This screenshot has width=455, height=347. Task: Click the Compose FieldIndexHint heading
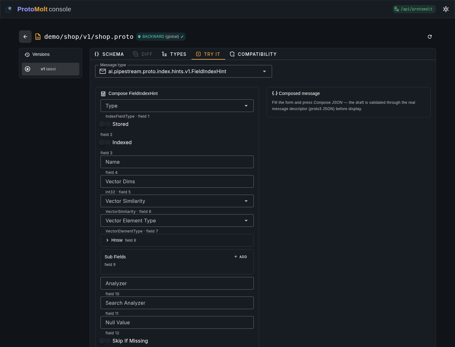click(x=133, y=93)
